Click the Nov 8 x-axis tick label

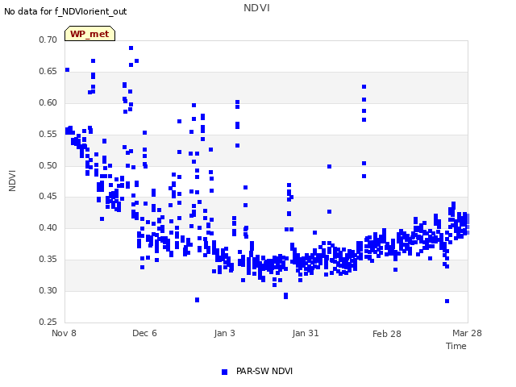(x=64, y=333)
